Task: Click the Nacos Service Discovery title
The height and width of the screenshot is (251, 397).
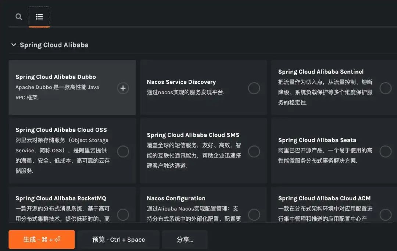Action: tap(181, 82)
